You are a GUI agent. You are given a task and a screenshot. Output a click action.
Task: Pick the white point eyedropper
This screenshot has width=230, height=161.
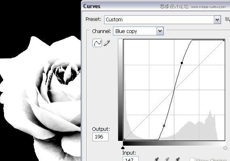pyautogui.click(x=178, y=159)
